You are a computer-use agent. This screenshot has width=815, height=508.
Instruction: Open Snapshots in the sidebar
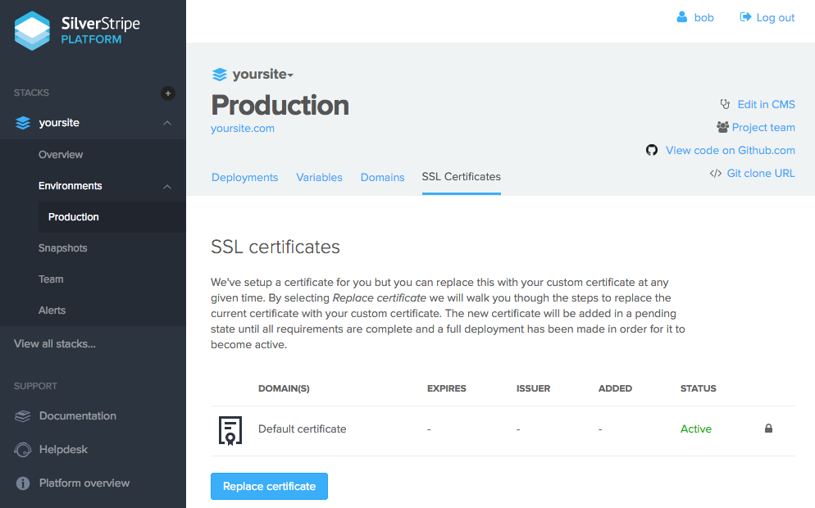62,248
